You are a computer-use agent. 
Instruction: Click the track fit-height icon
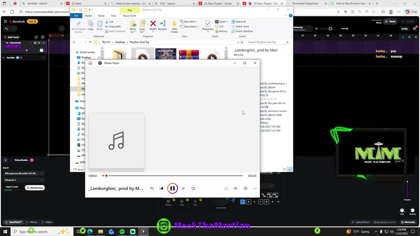click(x=43, y=37)
